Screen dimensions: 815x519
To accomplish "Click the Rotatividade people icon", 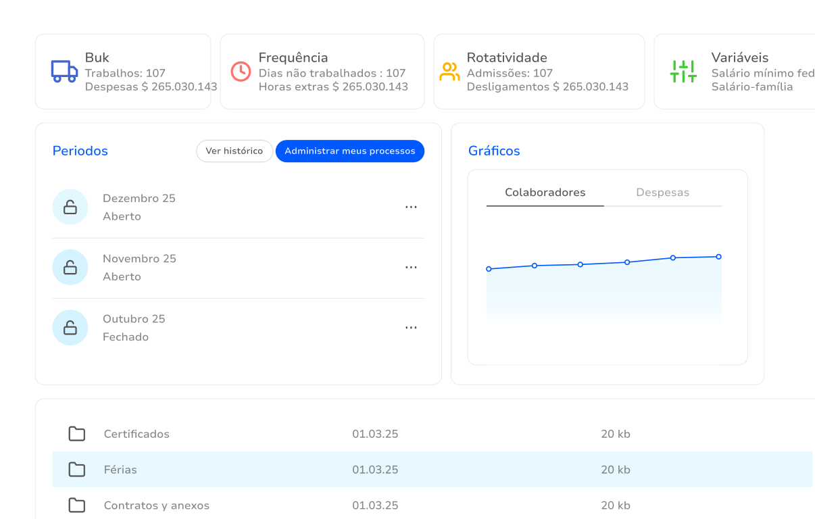I will pos(449,72).
